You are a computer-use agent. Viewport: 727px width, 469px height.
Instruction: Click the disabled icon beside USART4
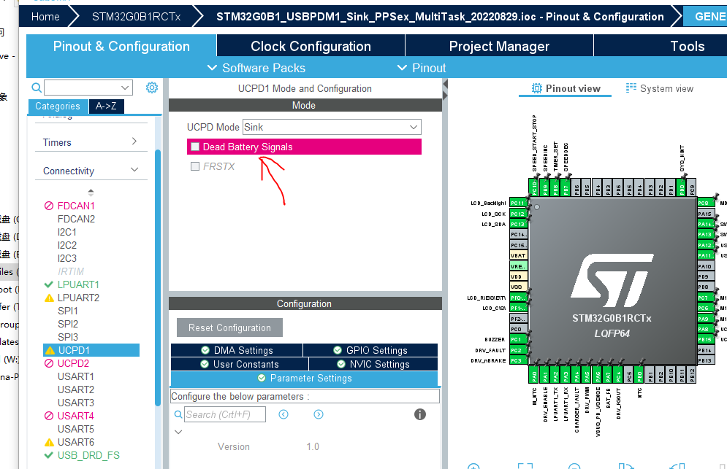(49, 416)
